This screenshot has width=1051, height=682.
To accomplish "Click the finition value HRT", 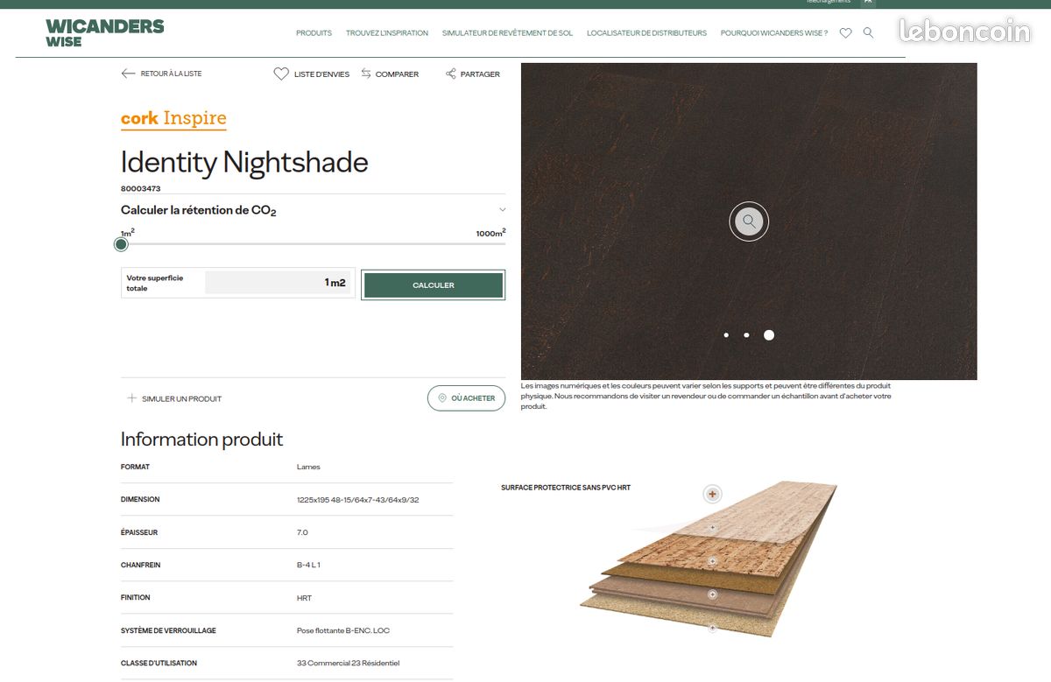I will (304, 598).
